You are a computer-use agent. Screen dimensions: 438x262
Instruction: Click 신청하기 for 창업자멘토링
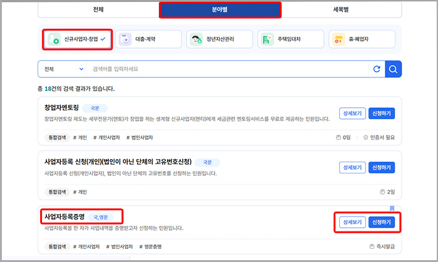click(382, 114)
